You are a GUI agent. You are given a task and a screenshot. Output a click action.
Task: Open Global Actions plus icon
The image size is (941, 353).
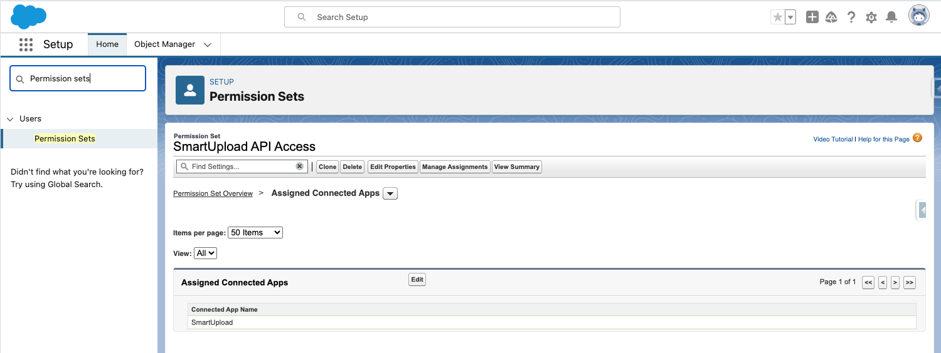[812, 18]
